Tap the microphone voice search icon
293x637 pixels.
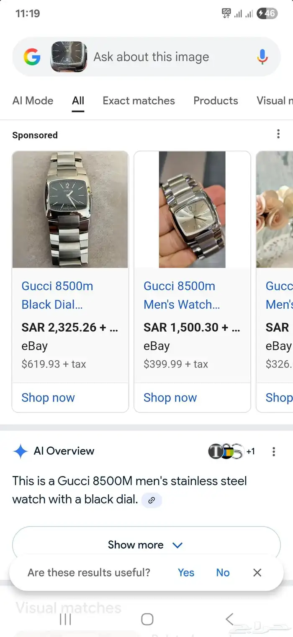click(x=262, y=57)
